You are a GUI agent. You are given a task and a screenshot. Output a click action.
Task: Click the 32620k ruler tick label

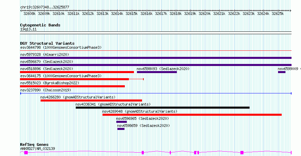pos(205,14)
